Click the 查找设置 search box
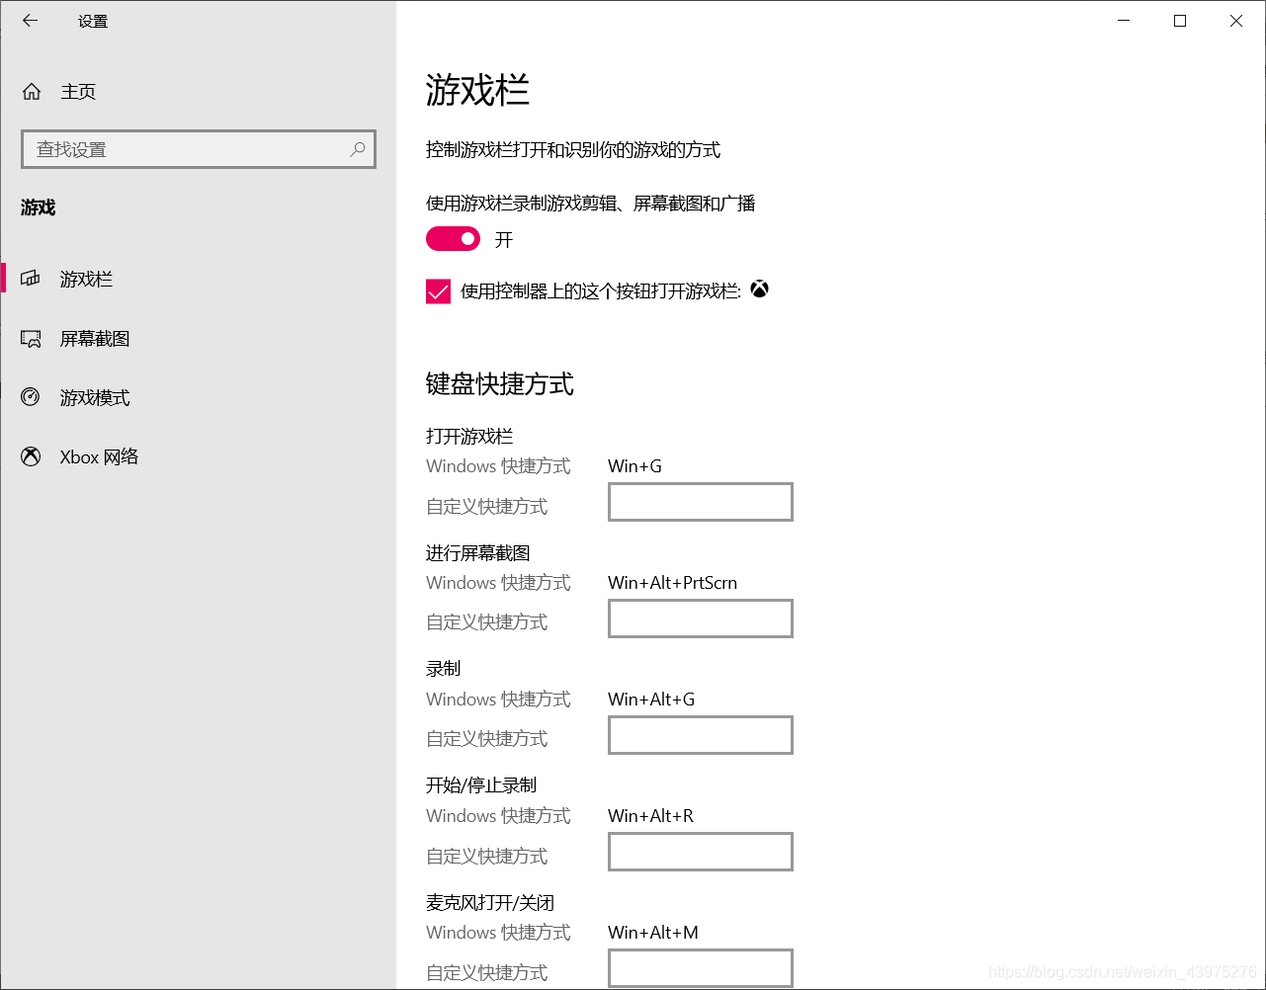The image size is (1266, 990). click(x=199, y=149)
